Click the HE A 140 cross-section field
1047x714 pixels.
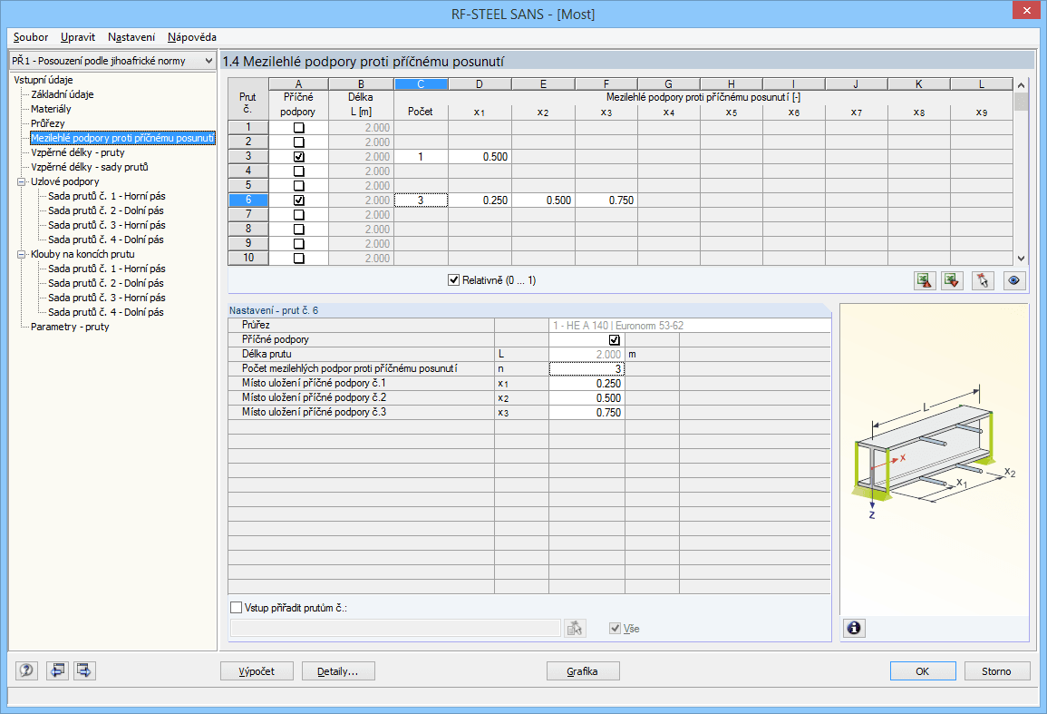(x=690, y=326)
